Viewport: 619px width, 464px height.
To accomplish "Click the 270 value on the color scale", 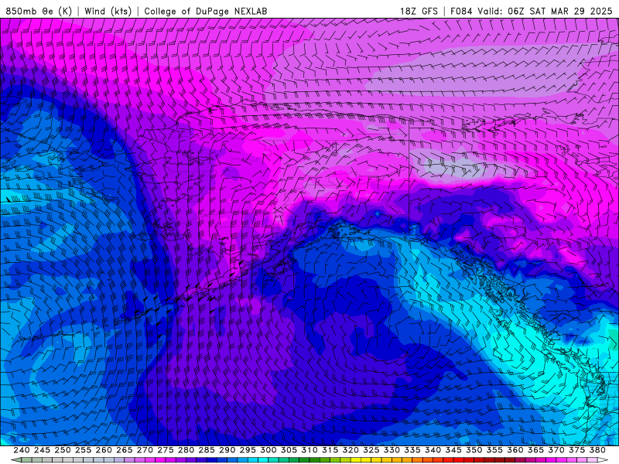I will coord(145,450).
